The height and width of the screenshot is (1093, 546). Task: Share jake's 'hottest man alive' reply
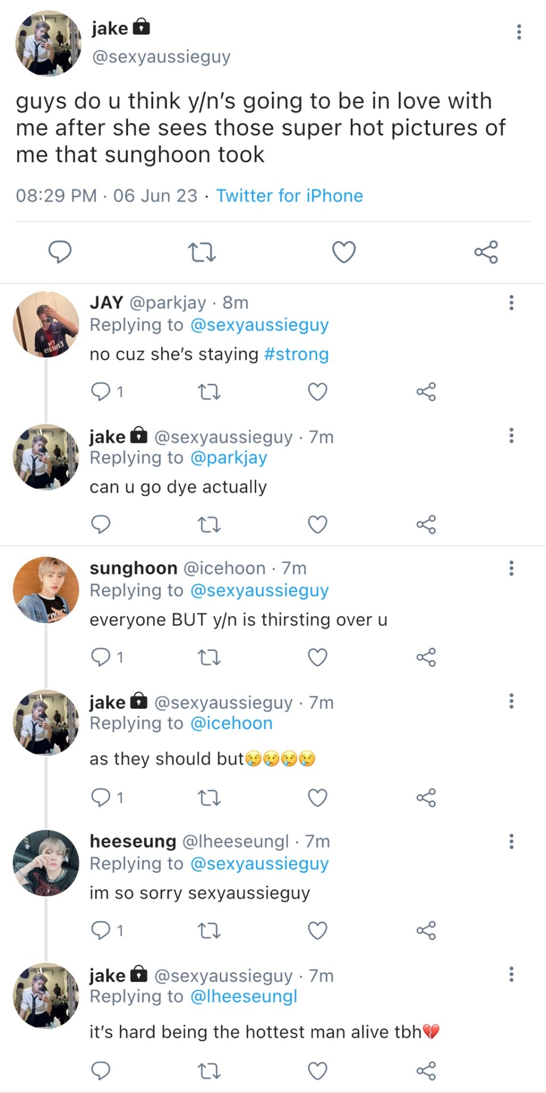click(x=426, y=1071)
